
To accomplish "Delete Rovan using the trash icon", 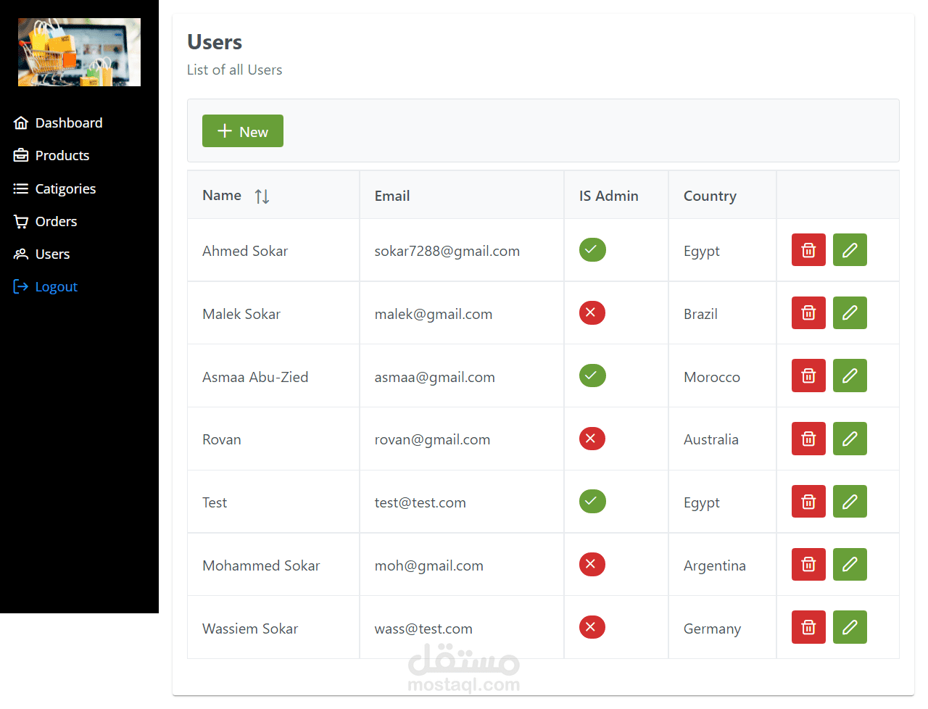I will pos(808,439).
